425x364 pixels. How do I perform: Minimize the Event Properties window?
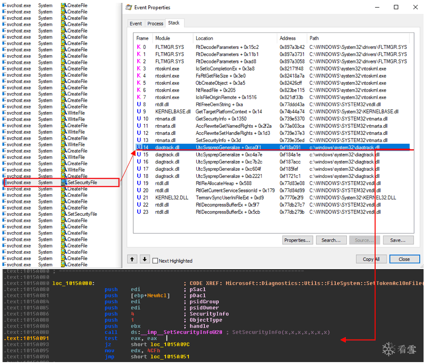point(377,7)
